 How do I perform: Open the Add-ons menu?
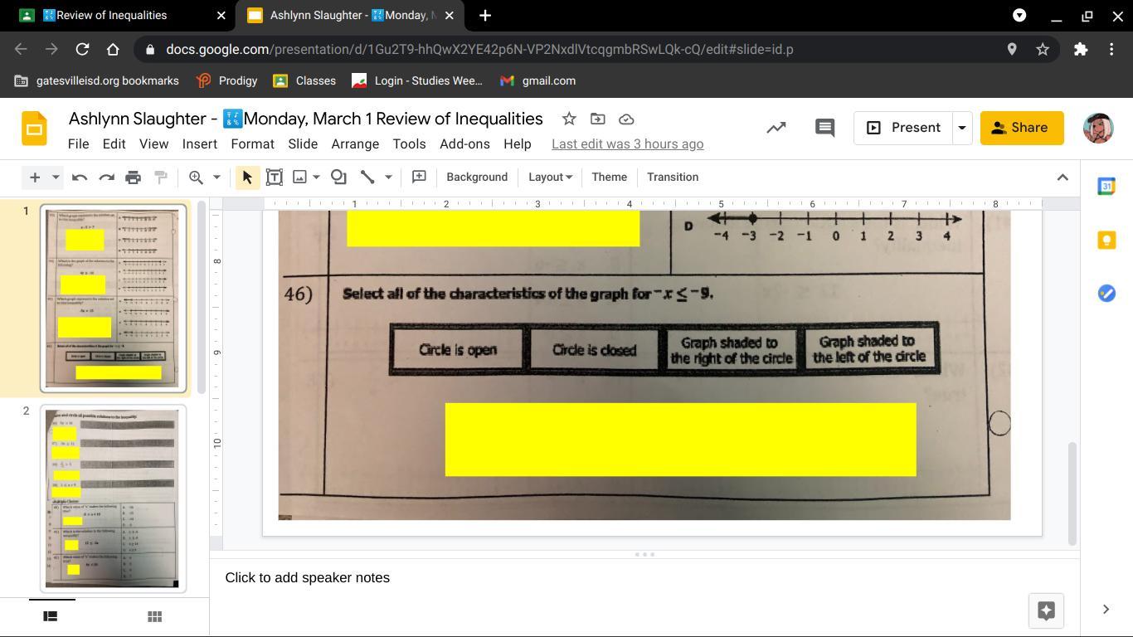click(464, 143)
